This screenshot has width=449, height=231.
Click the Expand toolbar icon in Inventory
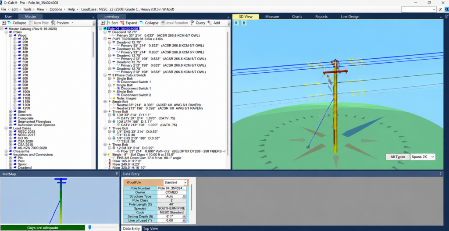122,23
